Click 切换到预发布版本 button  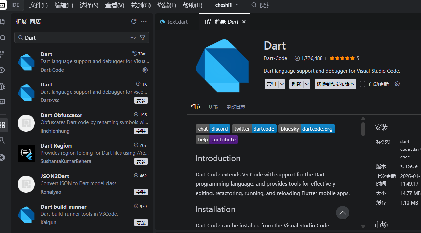coord(335,84)
